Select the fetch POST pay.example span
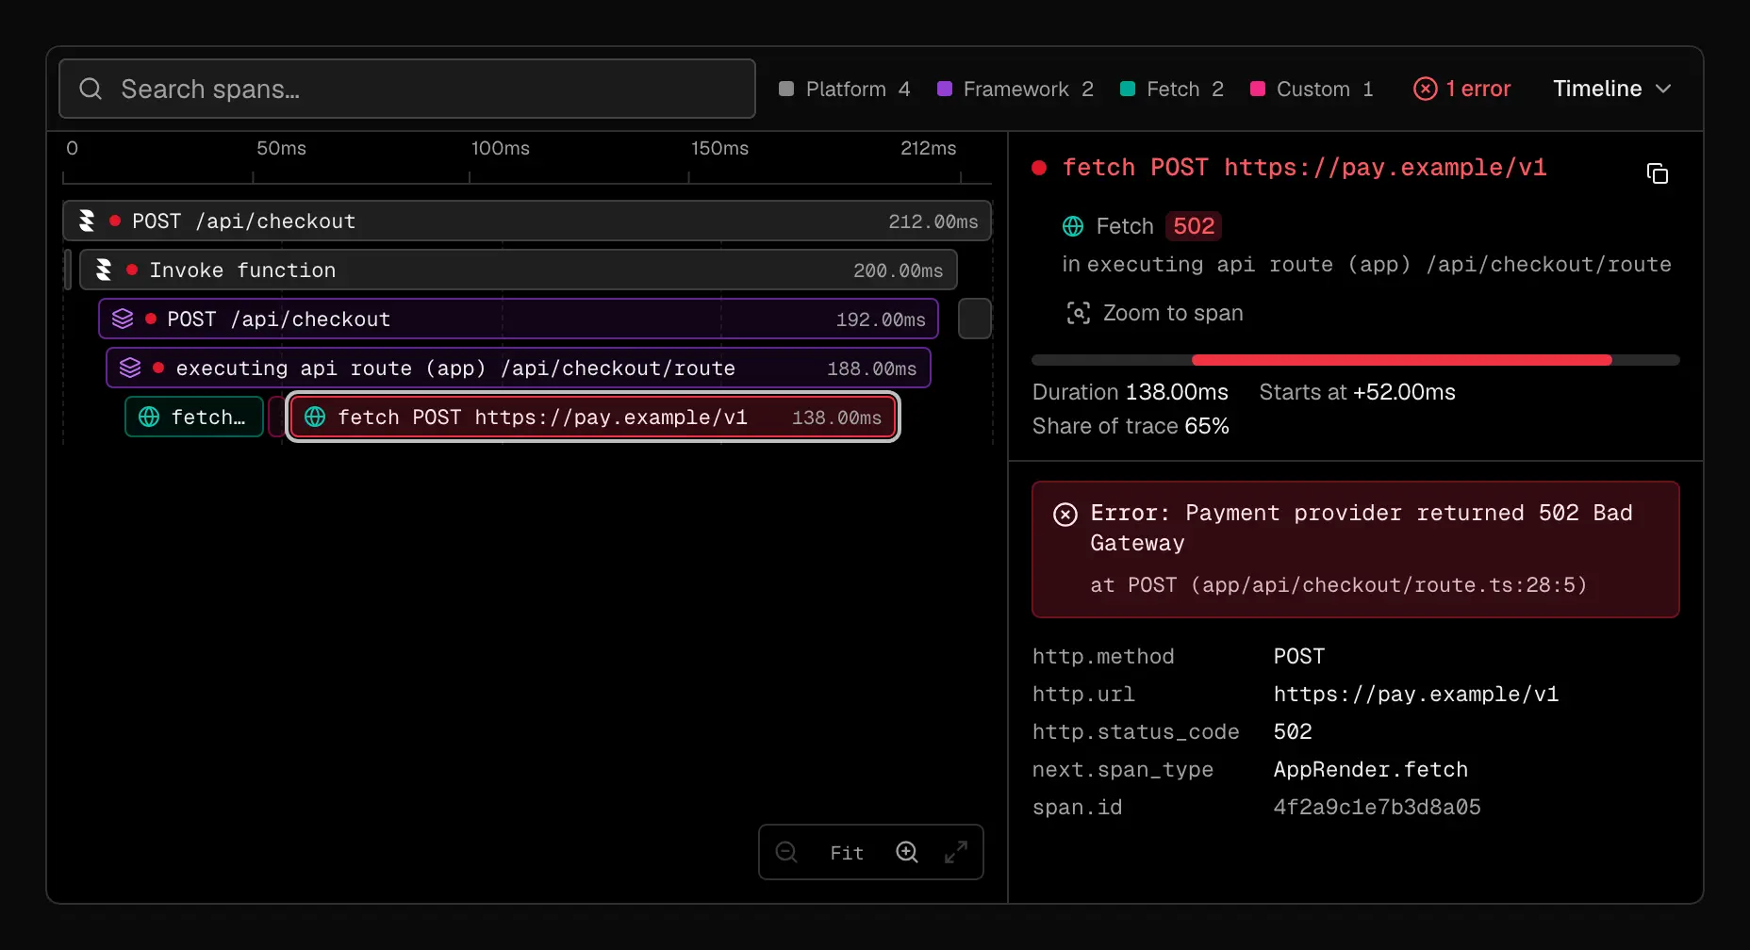The image size is (1750, 950). (593, 417)
